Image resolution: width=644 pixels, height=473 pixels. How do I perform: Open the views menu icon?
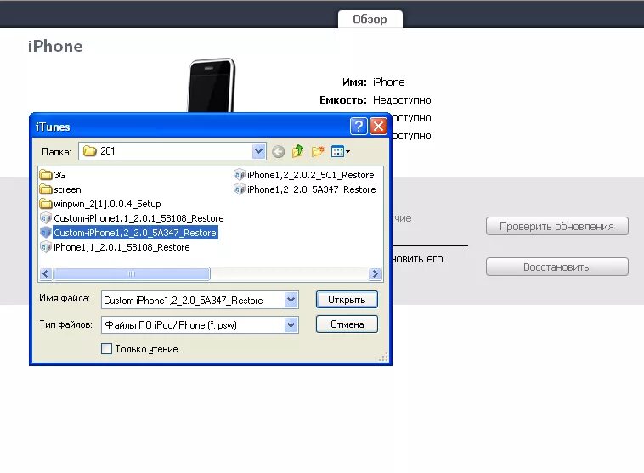341,151
